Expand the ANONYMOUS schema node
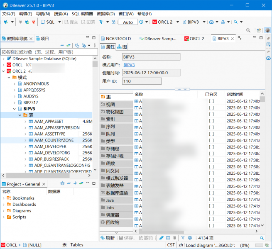Screen dimensions: 272x249 (x=15, y=84)
